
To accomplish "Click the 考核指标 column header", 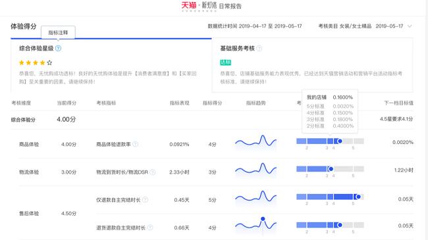I will [x=106, y=103].
